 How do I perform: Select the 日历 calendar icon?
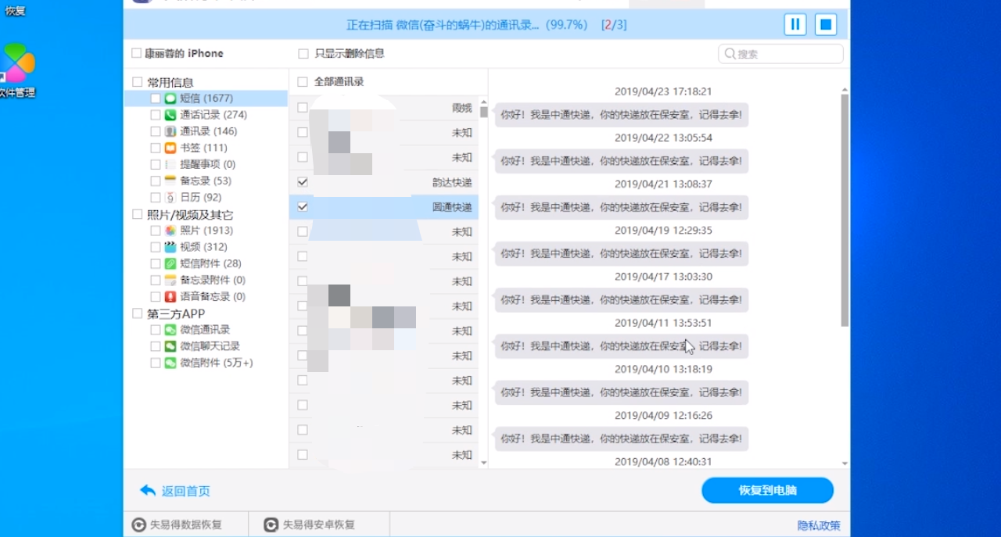[x=170, y=198]
